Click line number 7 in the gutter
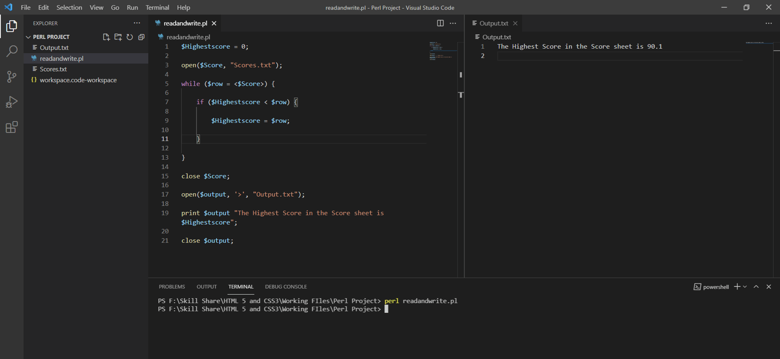The width and height of the screenshot is (780, 359). point(167,102)
